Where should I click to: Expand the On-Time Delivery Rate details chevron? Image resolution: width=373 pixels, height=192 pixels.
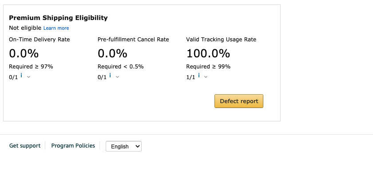[29, 77]
